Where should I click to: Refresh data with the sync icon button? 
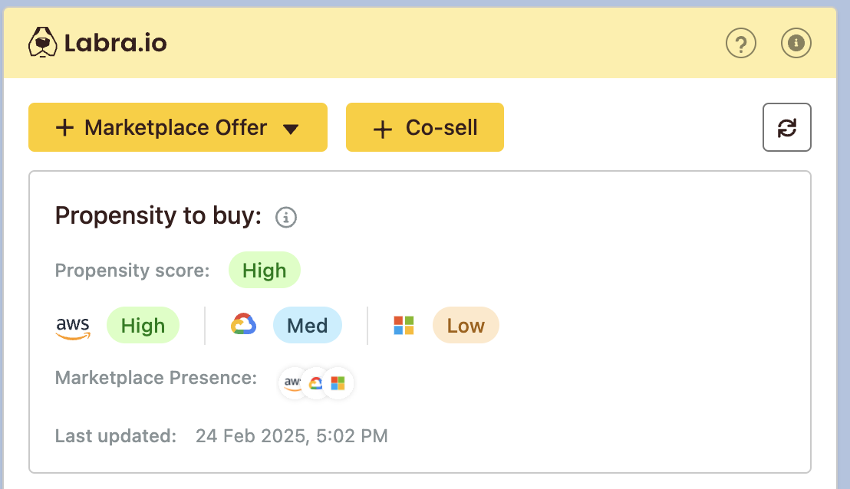[x=786, y=127]
